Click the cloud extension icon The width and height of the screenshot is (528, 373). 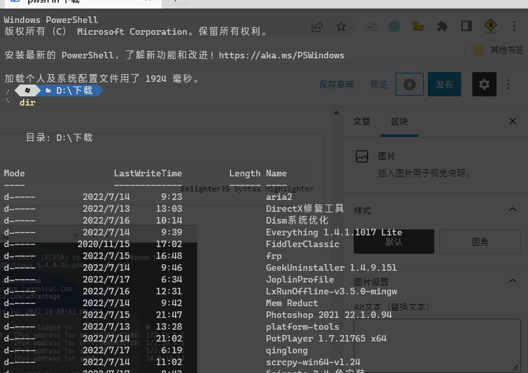[x=371, y=26]
